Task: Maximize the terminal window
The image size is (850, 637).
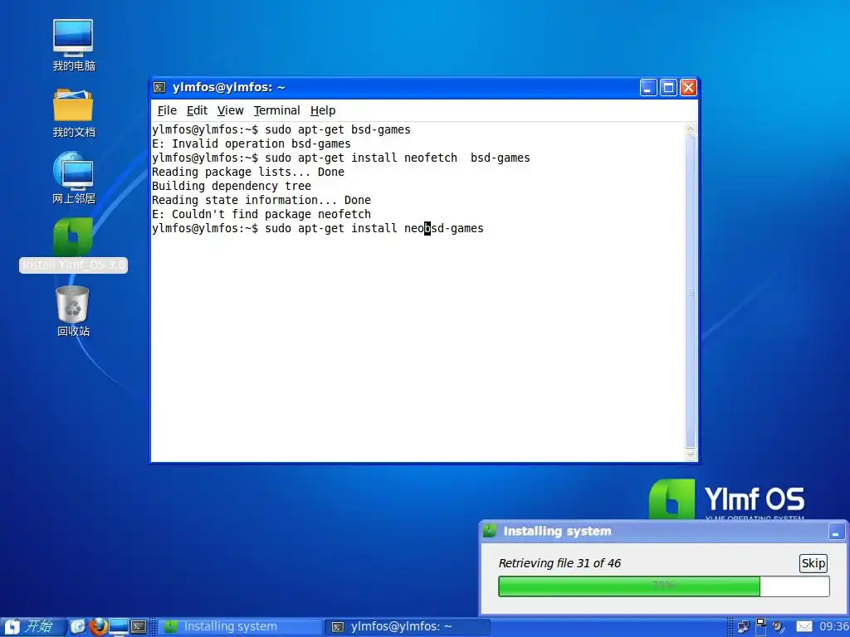Action: point(668,87)
